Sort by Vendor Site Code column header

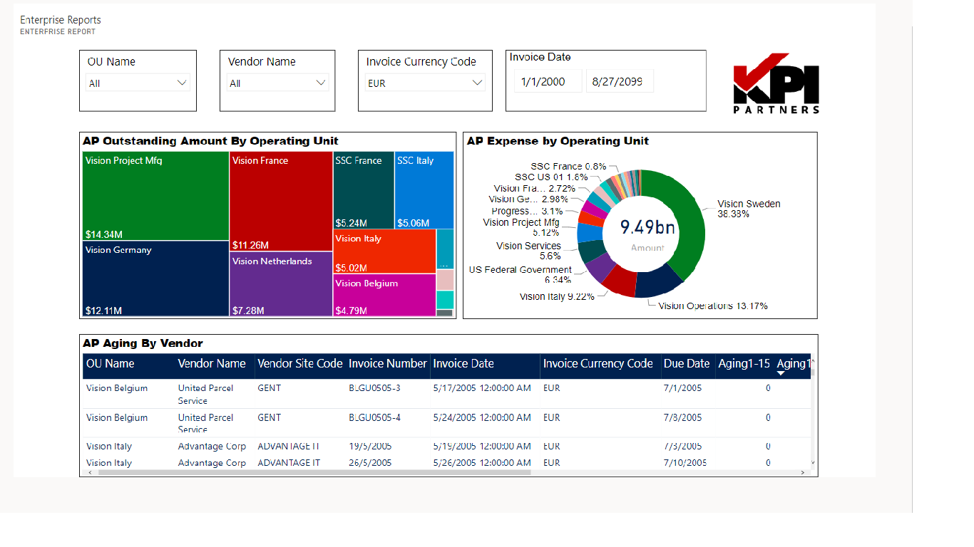(300, 364)
